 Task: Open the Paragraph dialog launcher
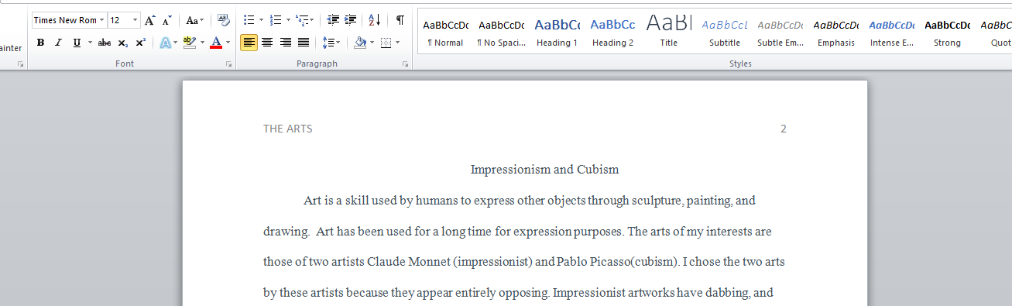pyautogui.click(x=406, y=64)
